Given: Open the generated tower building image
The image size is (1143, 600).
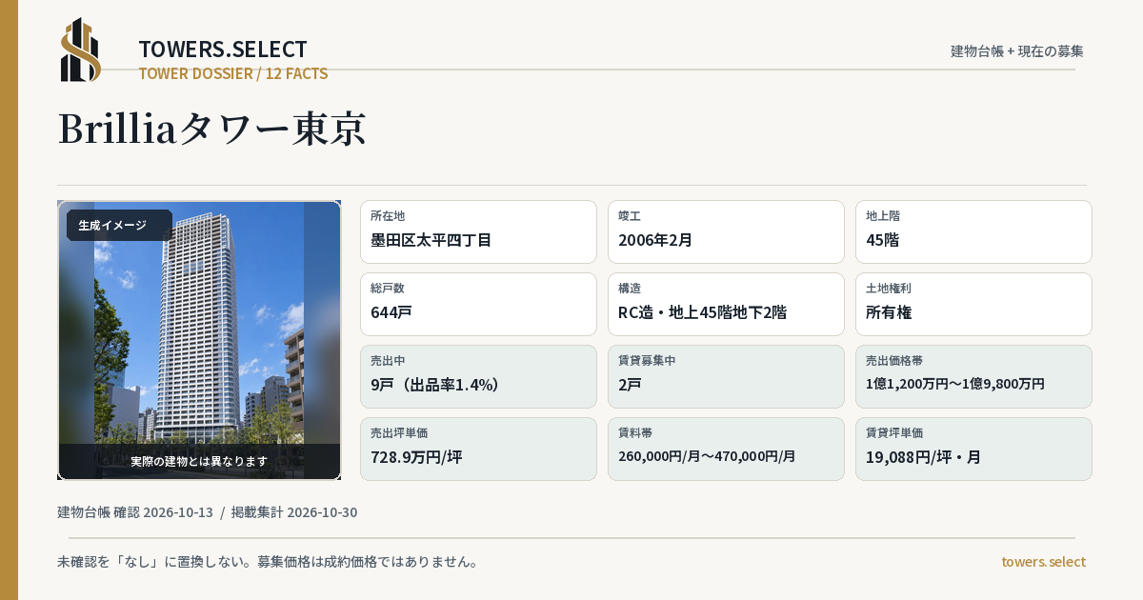Looking at the screenshot, I should click(x=199, y=340).
